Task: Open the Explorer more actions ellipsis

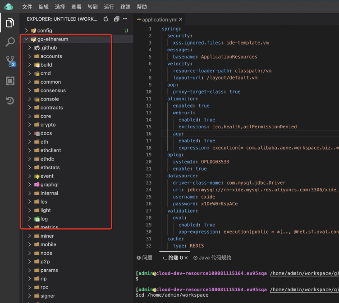Action: [126, 19]
